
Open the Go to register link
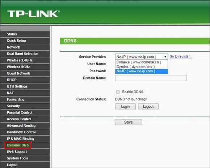[181, 56]
